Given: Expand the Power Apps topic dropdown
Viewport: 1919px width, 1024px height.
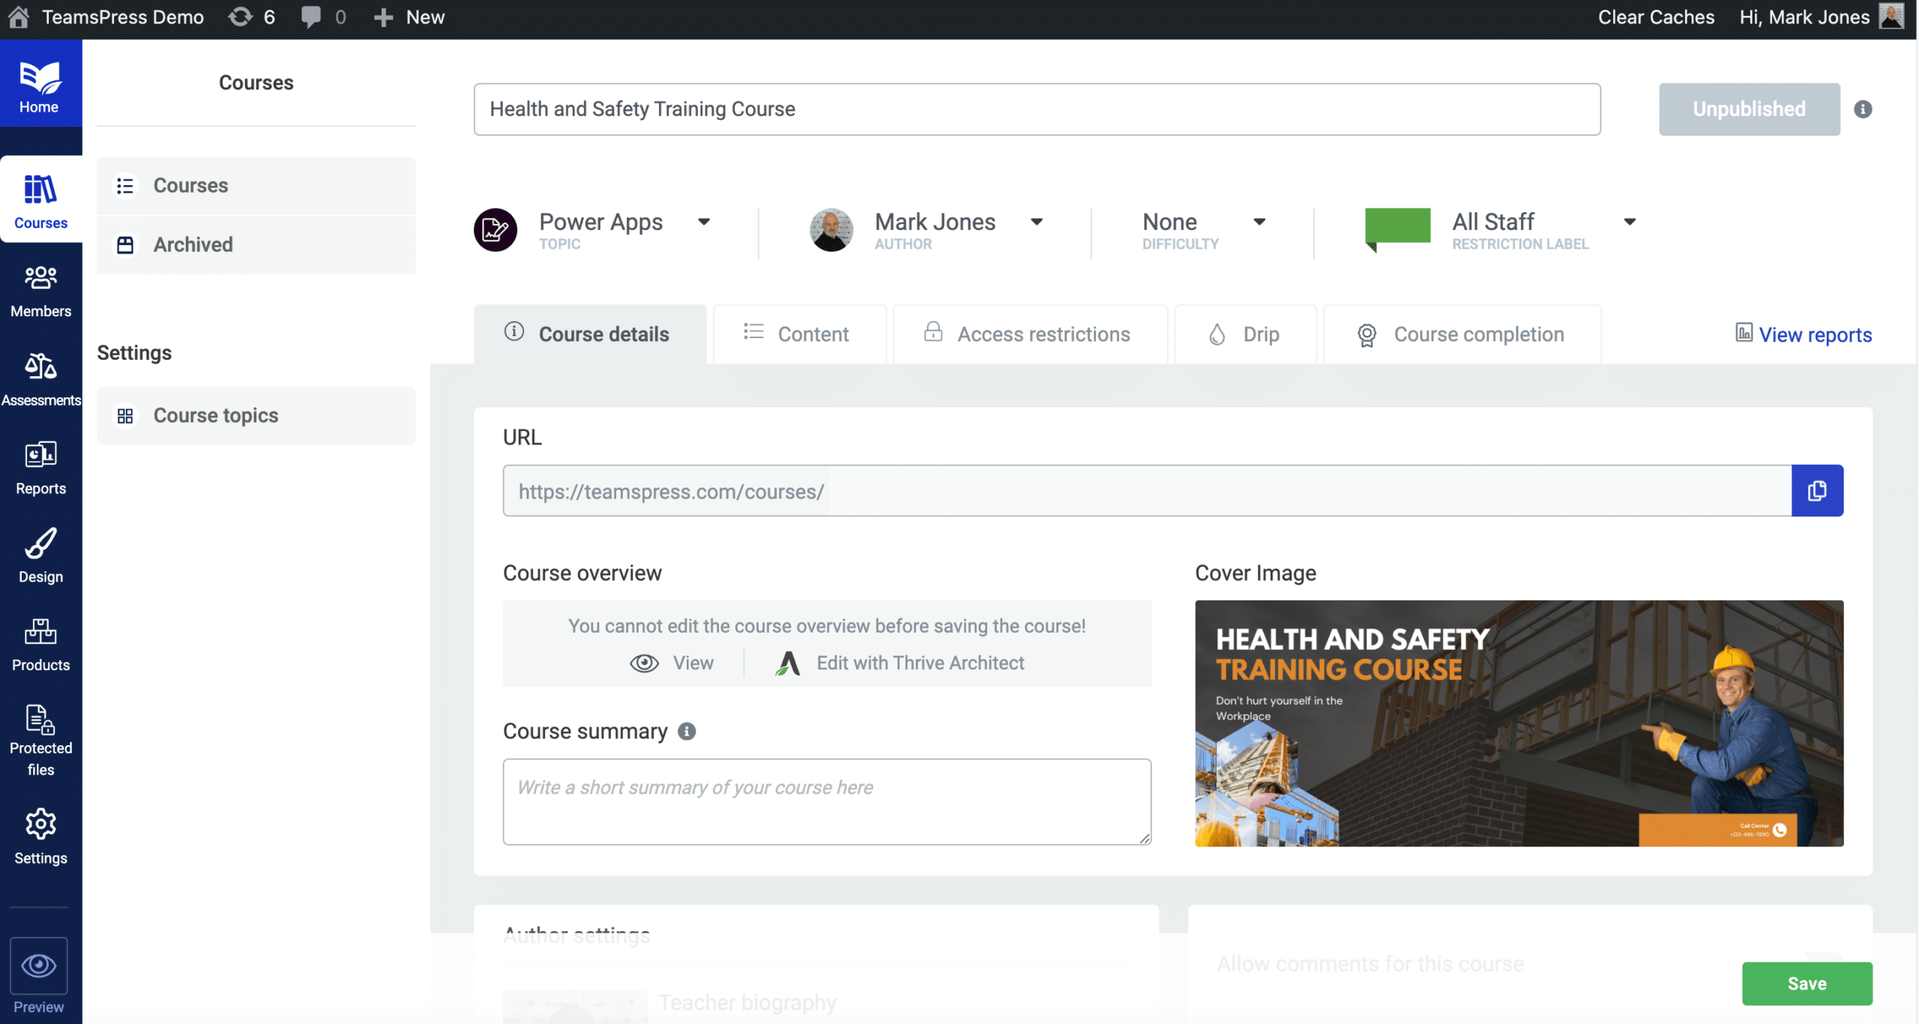Looking at the screenshot, I should (703, 221).
